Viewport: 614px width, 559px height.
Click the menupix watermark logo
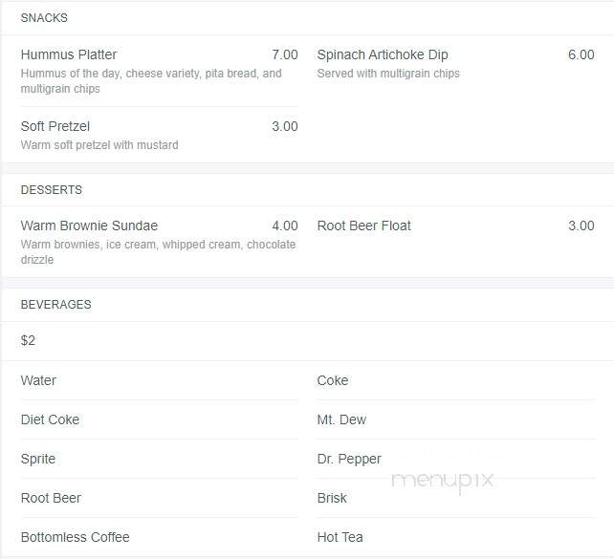(443, 481)
